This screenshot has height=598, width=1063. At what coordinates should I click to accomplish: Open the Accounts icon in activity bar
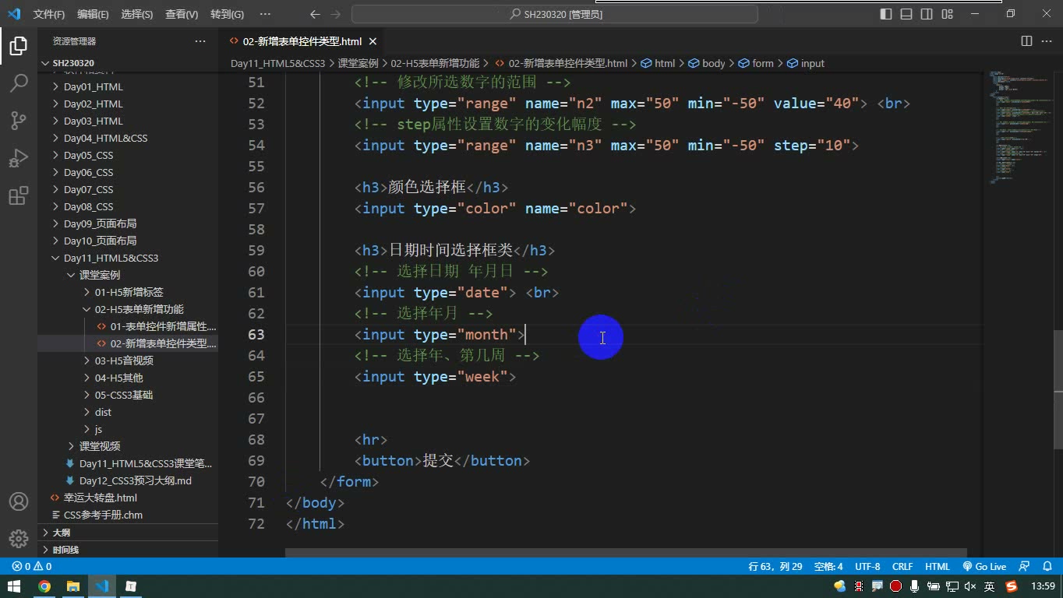point(19,501)
